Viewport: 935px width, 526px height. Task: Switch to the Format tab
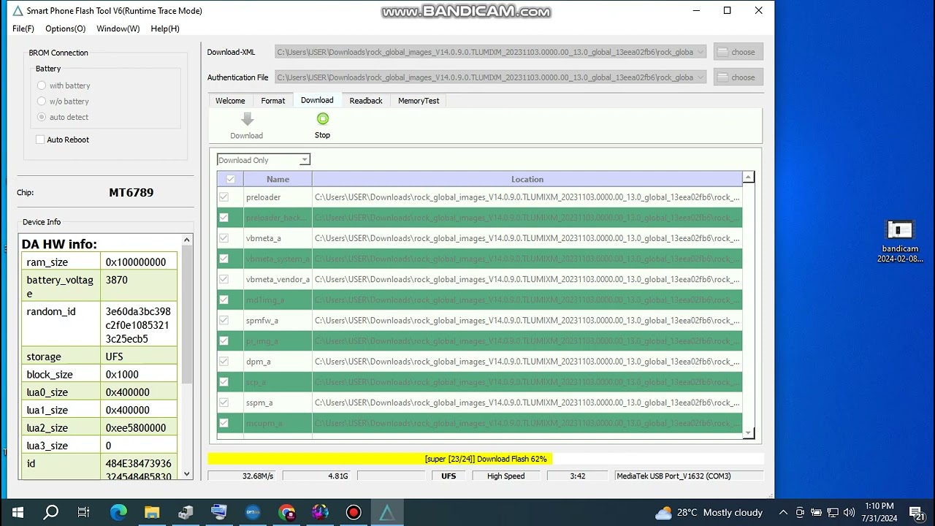pos(273,101)
